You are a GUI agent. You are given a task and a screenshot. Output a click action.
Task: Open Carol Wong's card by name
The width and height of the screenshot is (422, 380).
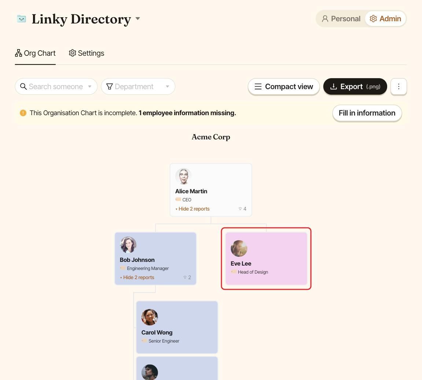click(x=157, y=333)
